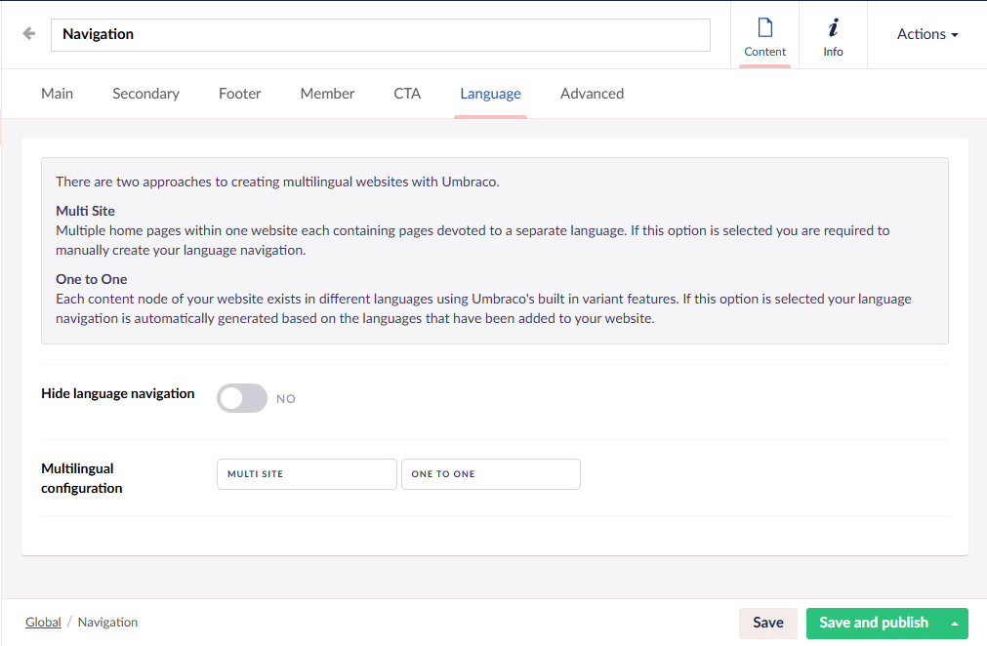The width and height of the screenshot is (987, 646).
Task: Click the back arrow beside the name field
Action: pyautogui.click(x=29, y=34)
